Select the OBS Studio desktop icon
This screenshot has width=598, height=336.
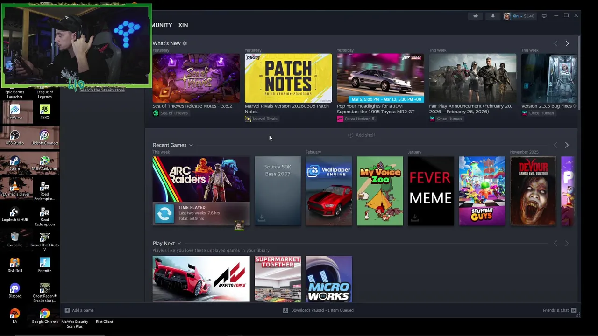[15, 137]
